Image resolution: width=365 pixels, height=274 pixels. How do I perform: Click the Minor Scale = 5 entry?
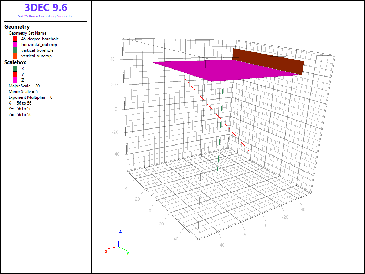23,92
